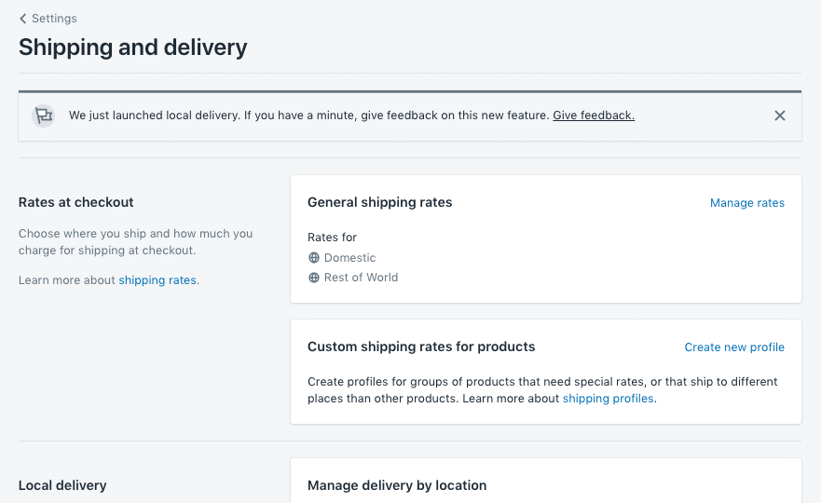Viewport: 821px width, 503px height.
Task: Click the Shipping and delivery page title
Action: [x=133, y=47]
